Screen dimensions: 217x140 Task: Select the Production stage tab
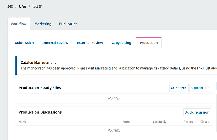(149, 43)
